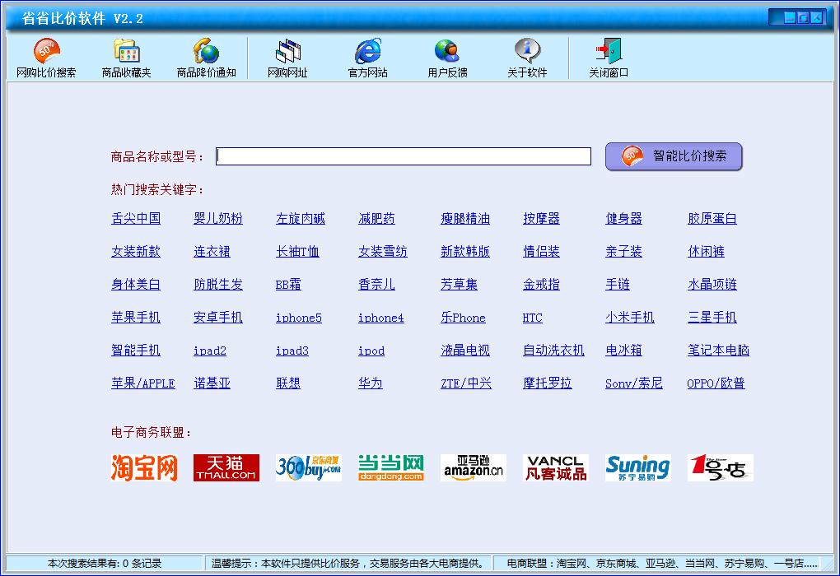Select 胶原蛋白 hot keyword

[x=712, y=218]
